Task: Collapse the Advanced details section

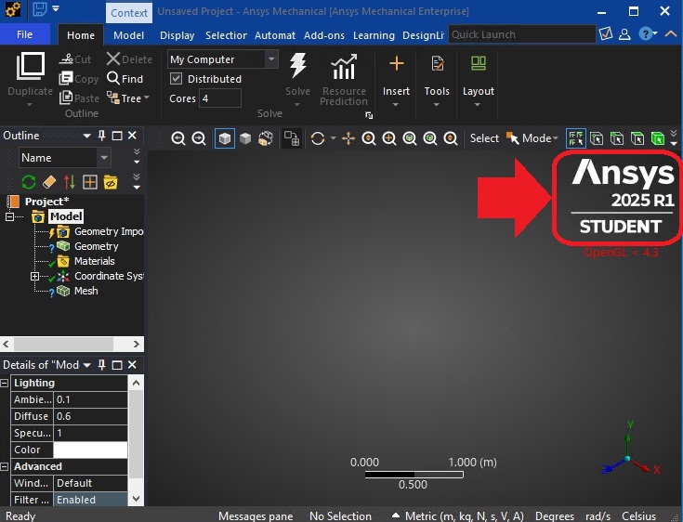Action: coord(5,466)
